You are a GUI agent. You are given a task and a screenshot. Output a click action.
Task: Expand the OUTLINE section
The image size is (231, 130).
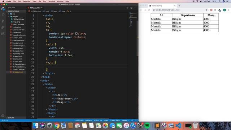coord(11,118)
